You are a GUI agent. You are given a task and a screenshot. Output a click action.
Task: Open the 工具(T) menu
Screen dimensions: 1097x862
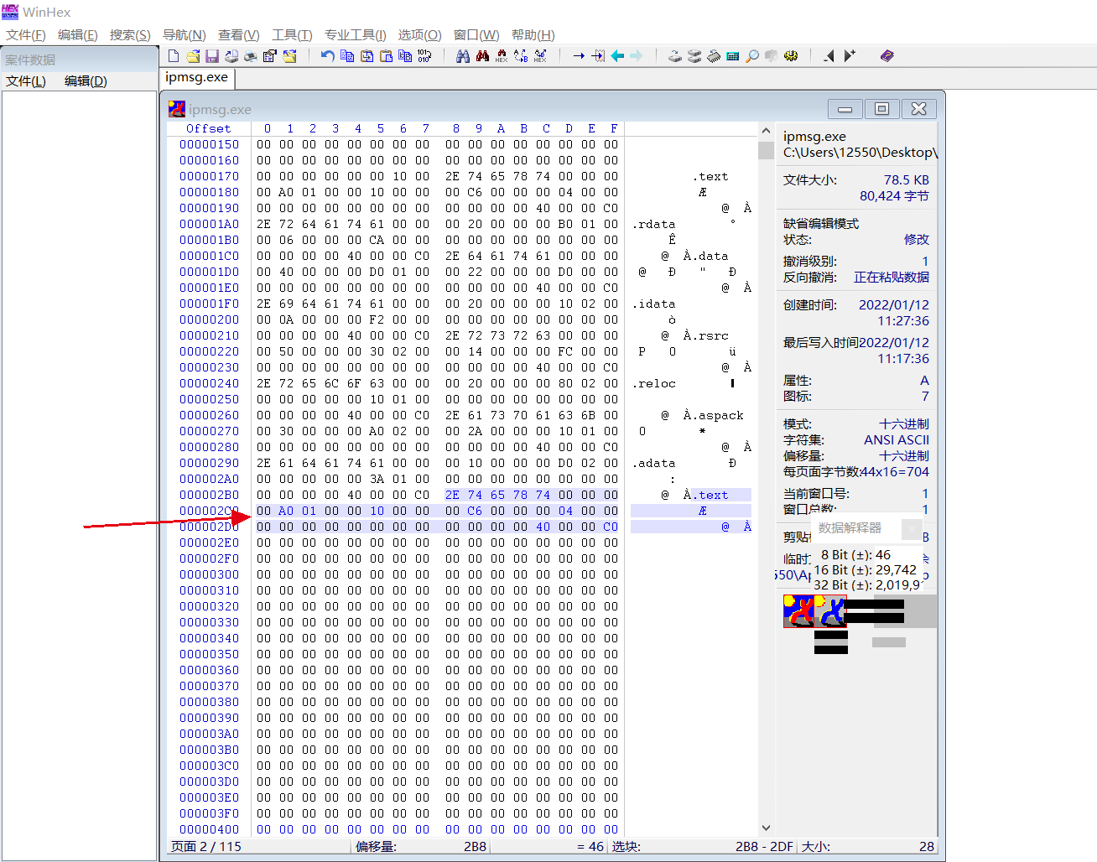[292, 34]
